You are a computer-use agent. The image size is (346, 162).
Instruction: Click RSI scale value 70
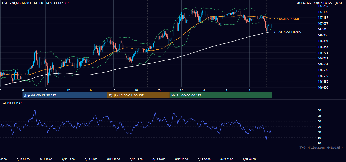[x=319, y=116]
